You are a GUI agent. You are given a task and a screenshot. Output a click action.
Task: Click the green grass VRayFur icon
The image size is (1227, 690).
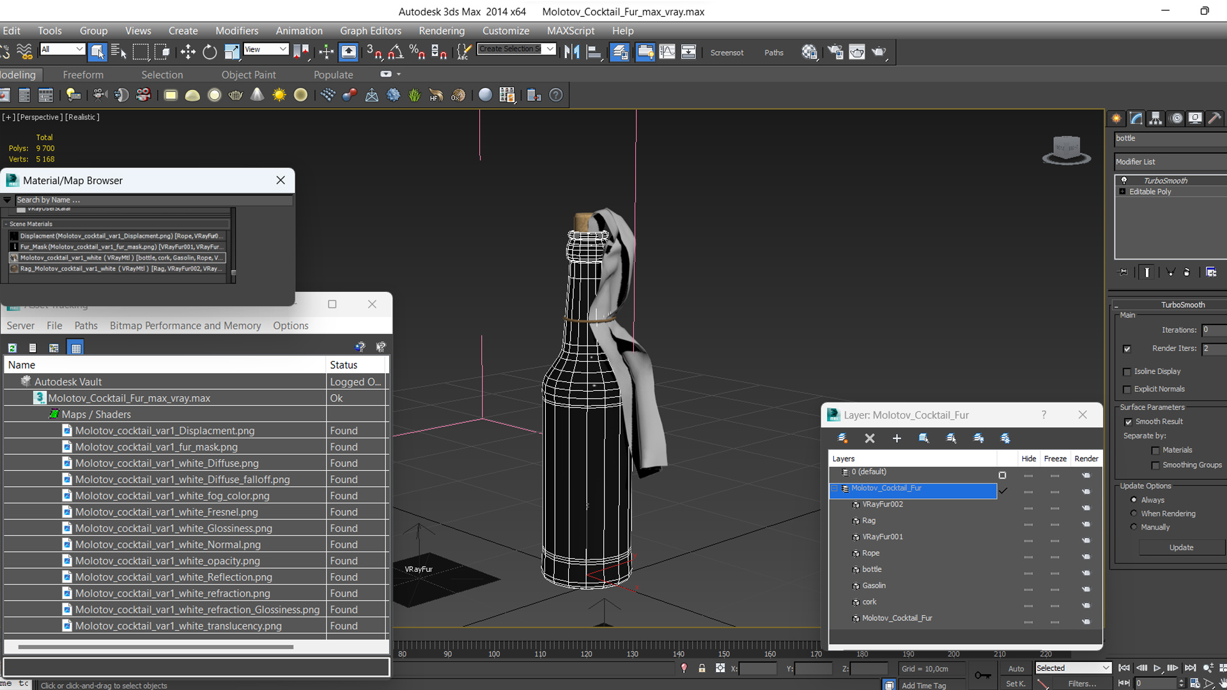click(x=415, y=95)
